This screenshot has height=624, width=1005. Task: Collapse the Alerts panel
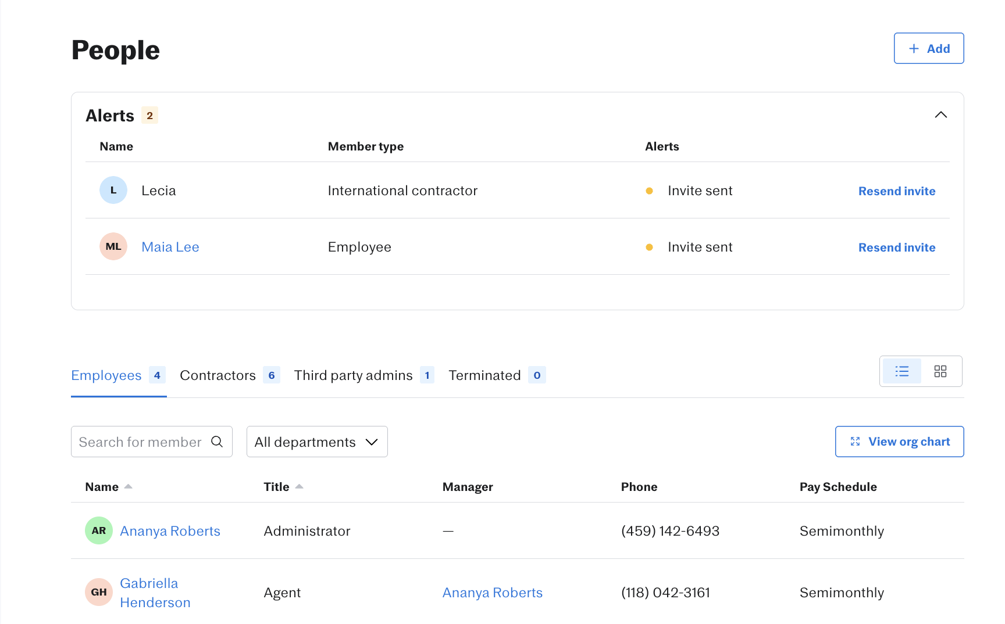[942, 114]
